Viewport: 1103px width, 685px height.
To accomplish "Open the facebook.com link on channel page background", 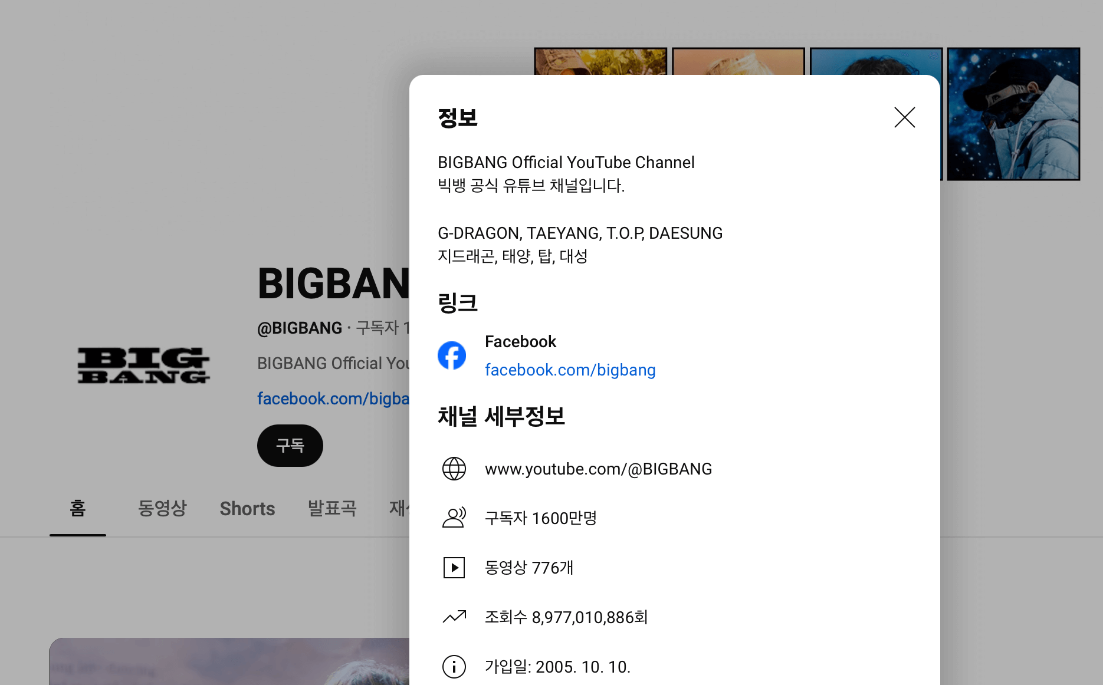I will coord(333,399).
